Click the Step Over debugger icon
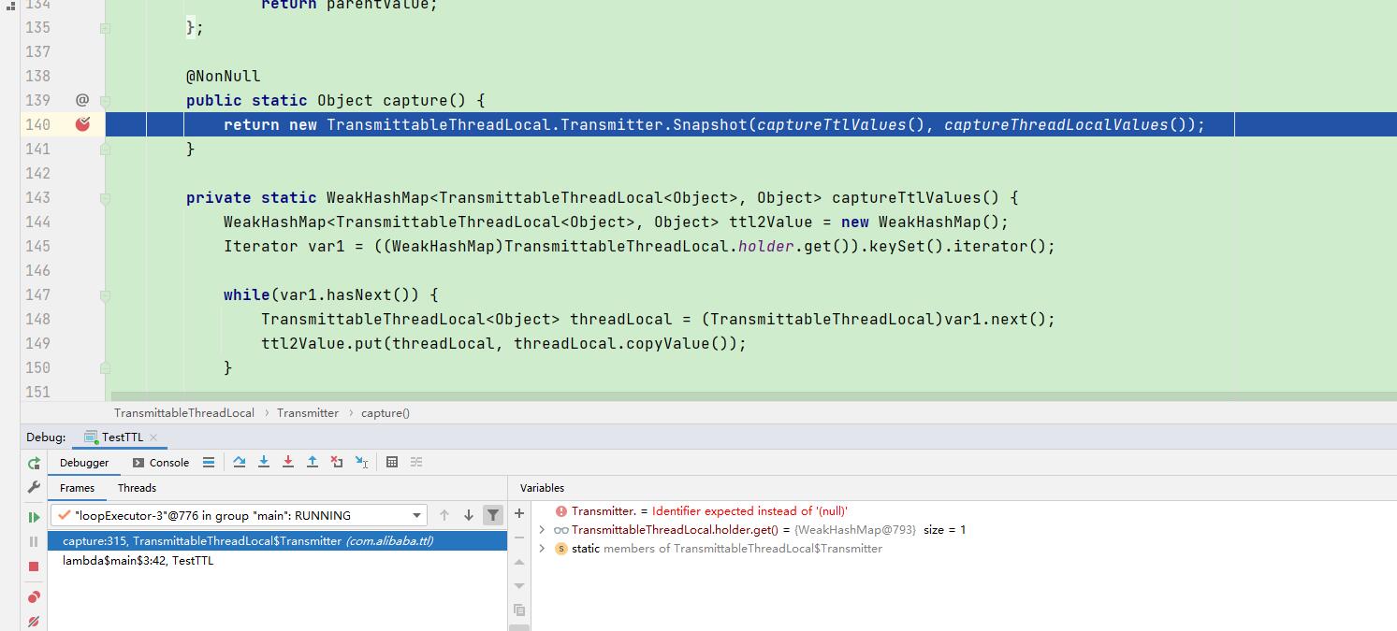 coord(240,462)
